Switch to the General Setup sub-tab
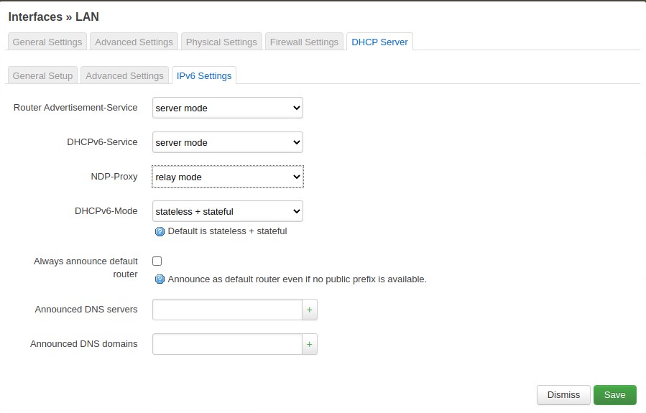Viewport: 646px width, 413px height. [x=42, y=75]
